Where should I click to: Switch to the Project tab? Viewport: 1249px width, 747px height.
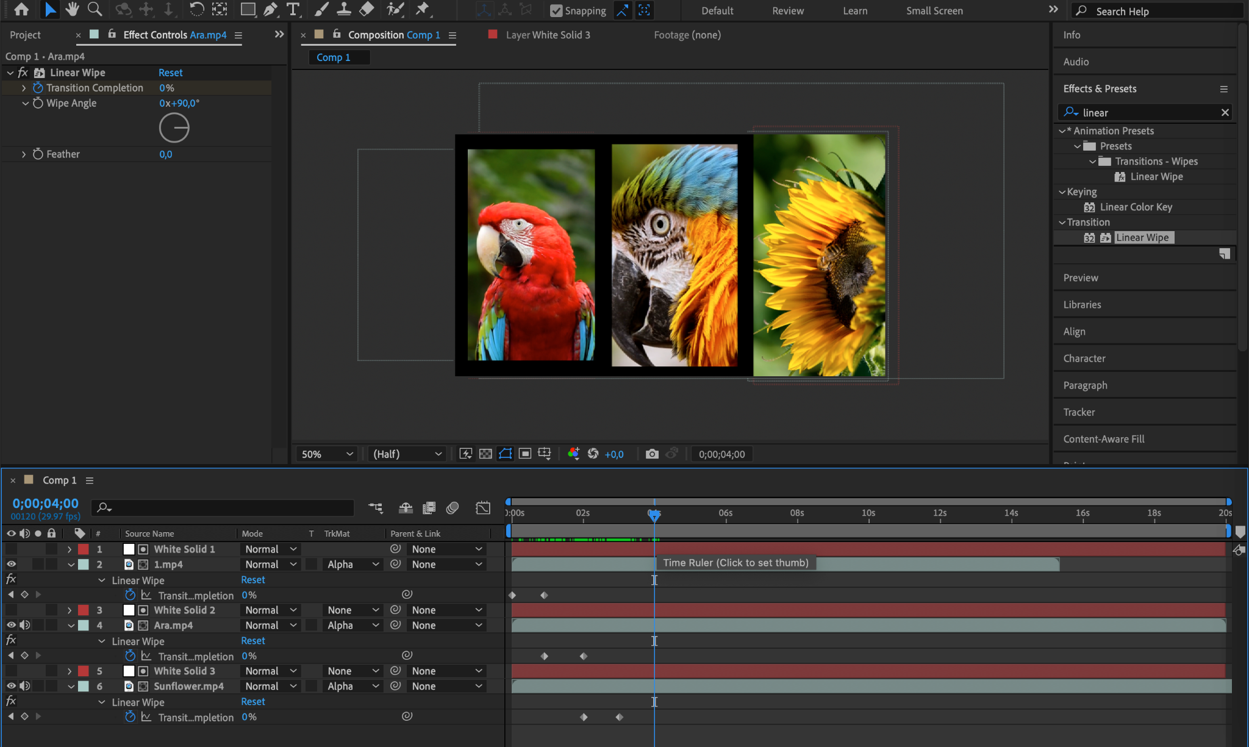pyautogui.click(x=25, y=35)
